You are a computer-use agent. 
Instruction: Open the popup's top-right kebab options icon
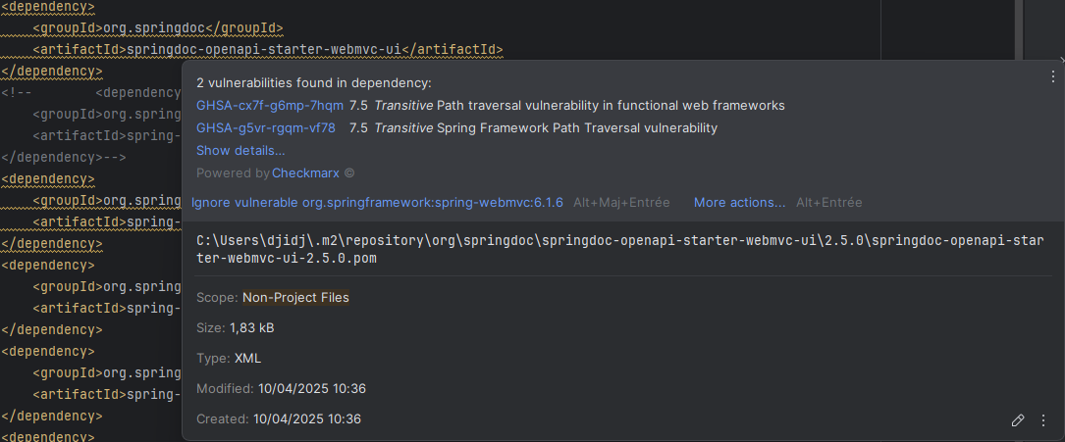pos(1053,76)
